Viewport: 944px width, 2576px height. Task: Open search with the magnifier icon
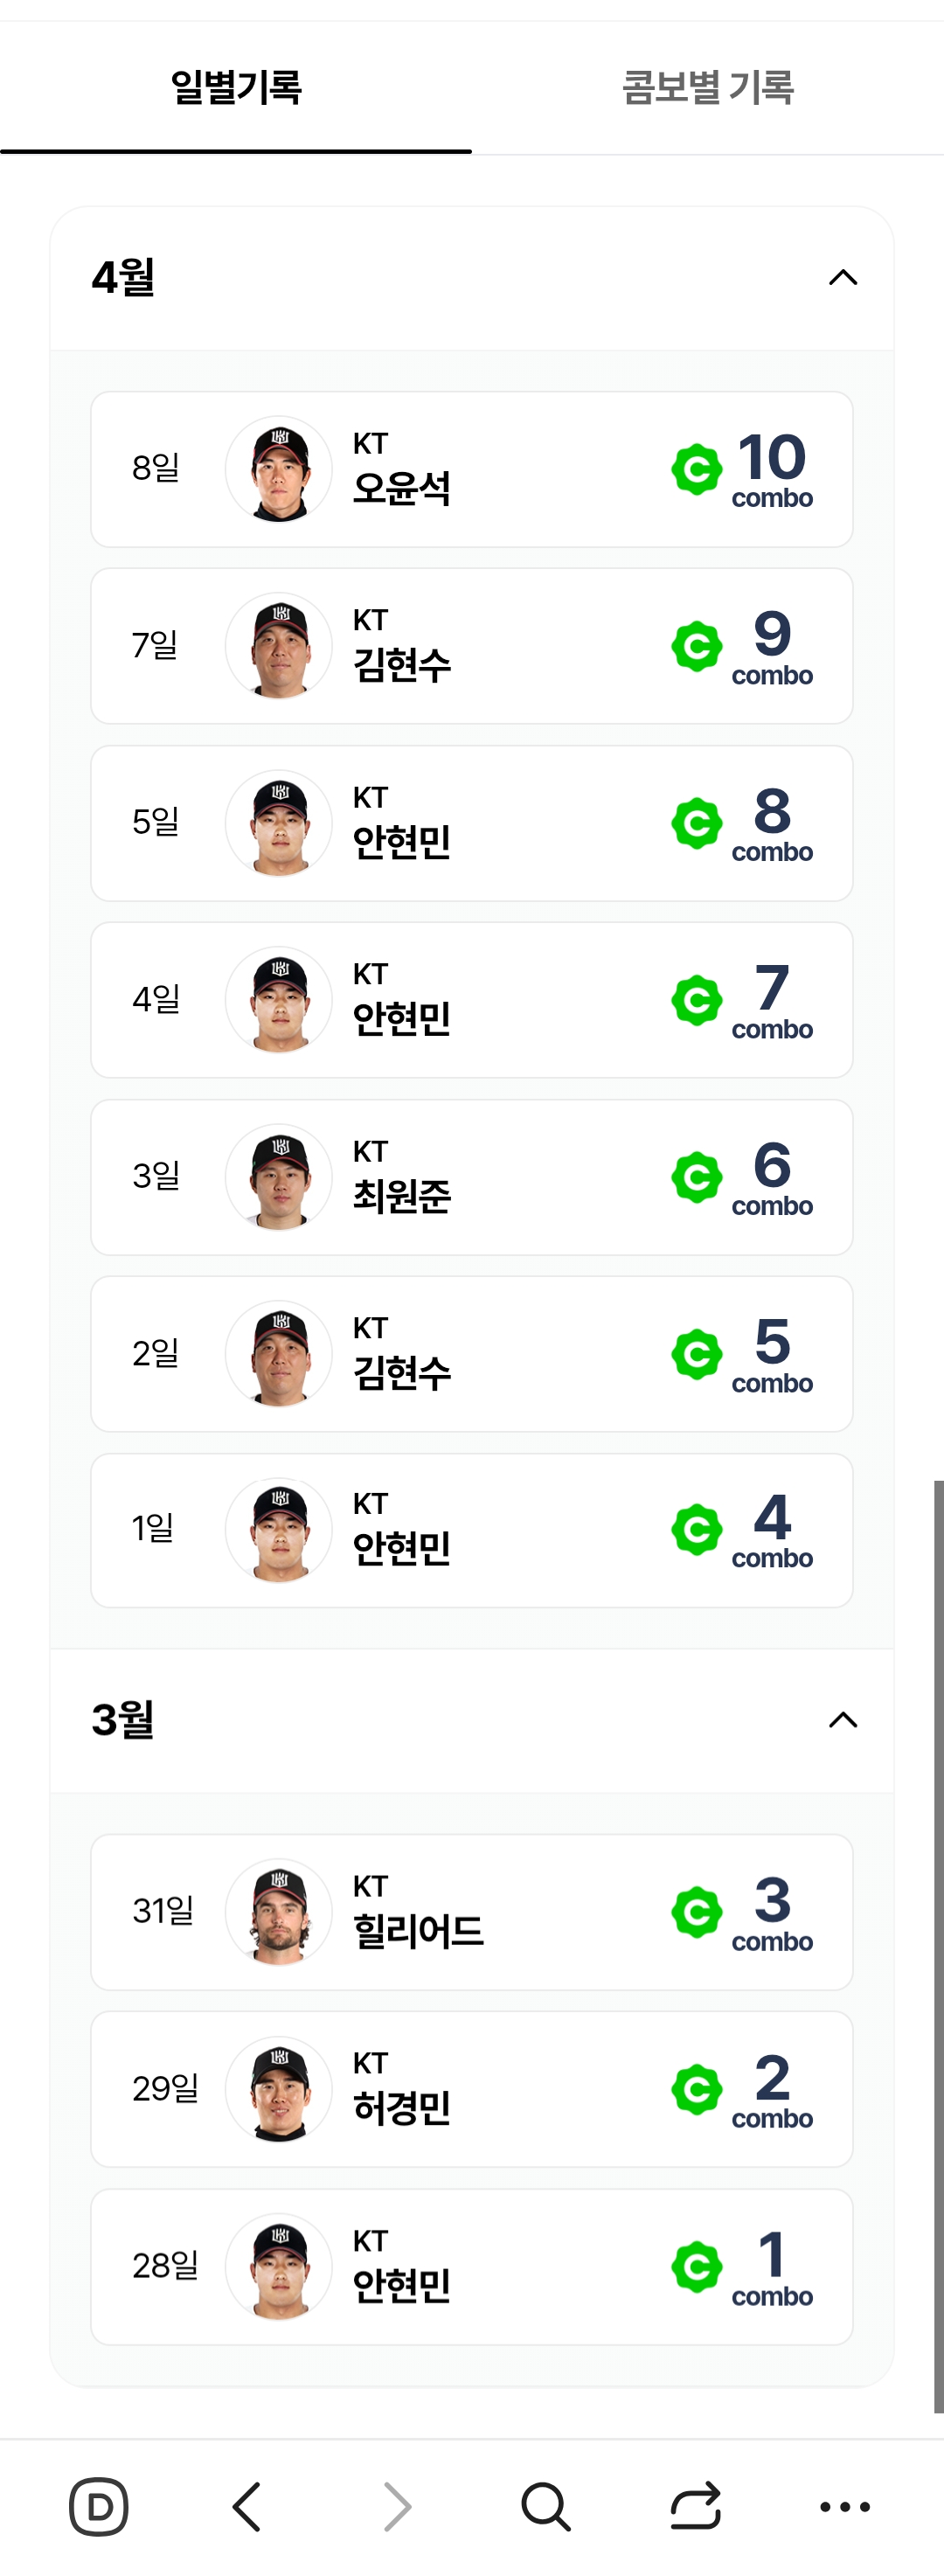546,2506
